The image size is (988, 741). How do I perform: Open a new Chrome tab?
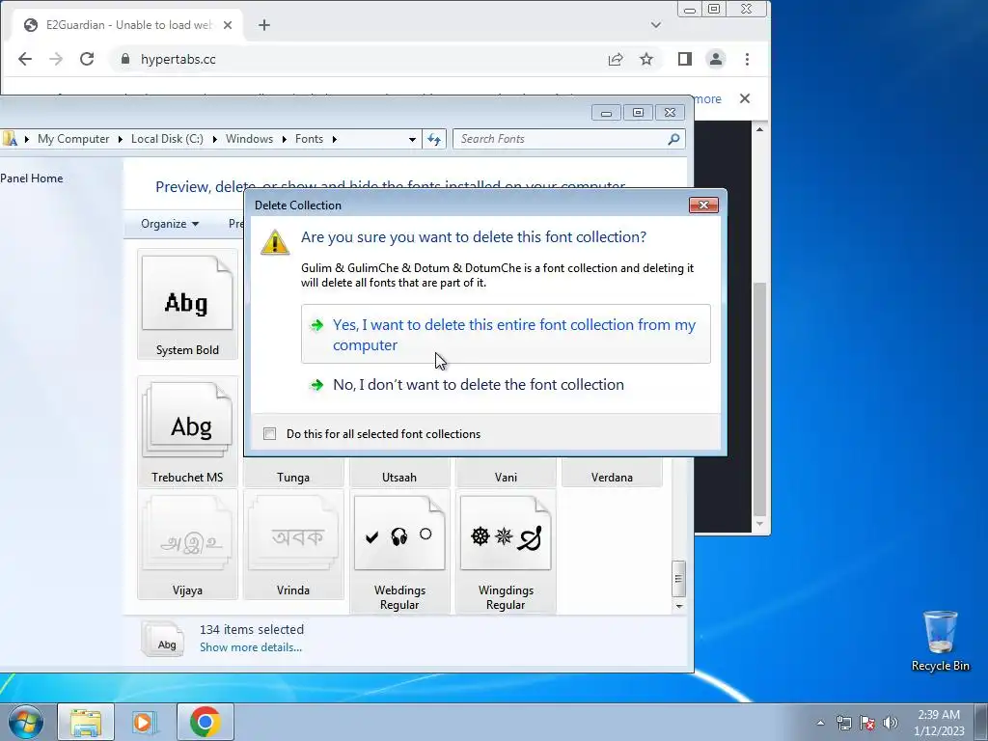click(264, 25)
